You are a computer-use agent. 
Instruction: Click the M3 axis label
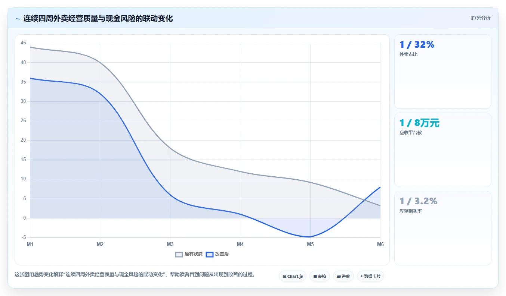coord(170,244)
